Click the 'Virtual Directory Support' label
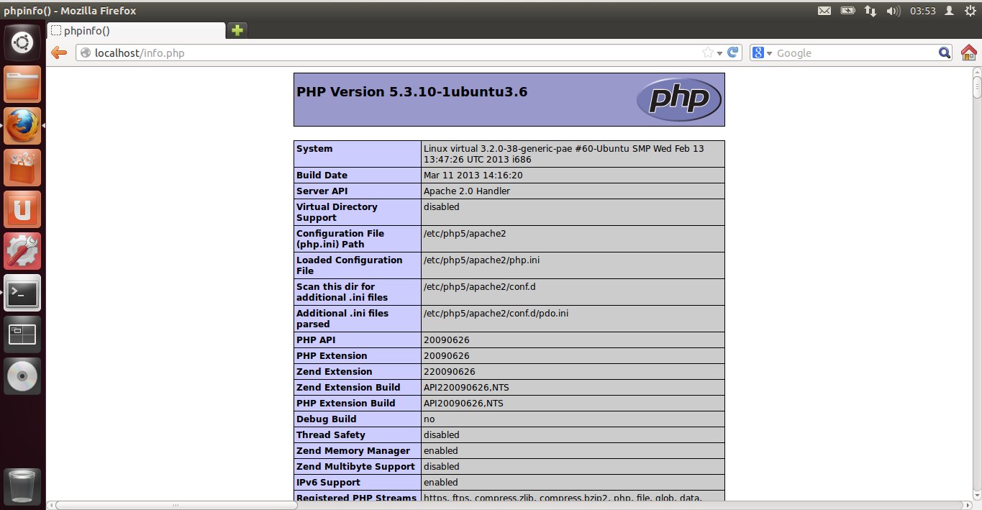The image size is (982, 510). [x=337, y=212]
